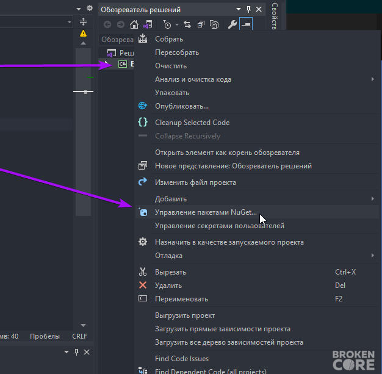Click Открыть элемент как корень обозревателя
Screen dimensions: 382x374
[x=256, y=153]
